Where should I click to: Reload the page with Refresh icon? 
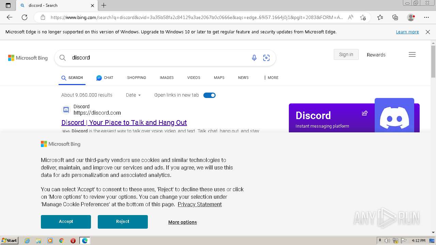tap(25, 17)
